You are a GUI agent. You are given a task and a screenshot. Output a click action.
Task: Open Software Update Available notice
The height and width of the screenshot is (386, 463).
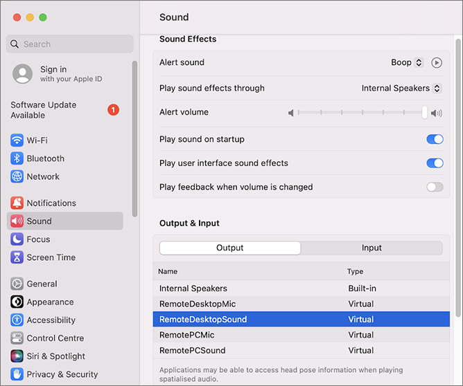[62, 110]
